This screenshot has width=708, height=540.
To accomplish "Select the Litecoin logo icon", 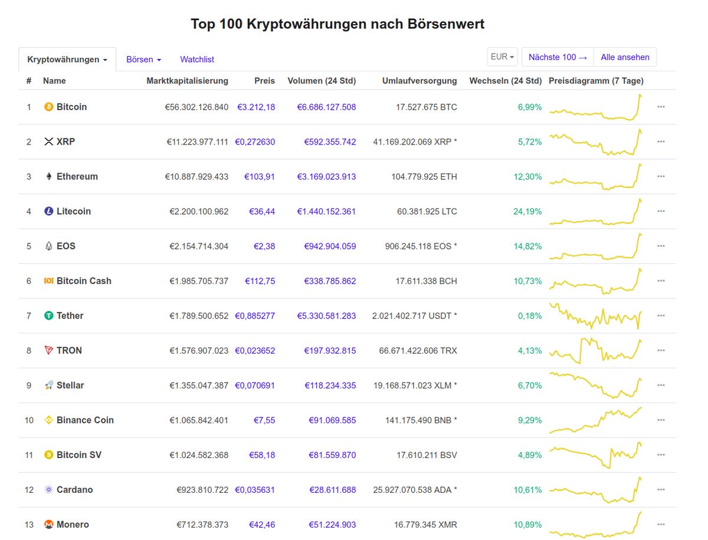I will point(49,211).
